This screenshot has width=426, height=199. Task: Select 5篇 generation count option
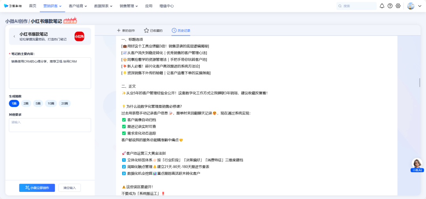[38, 103]
